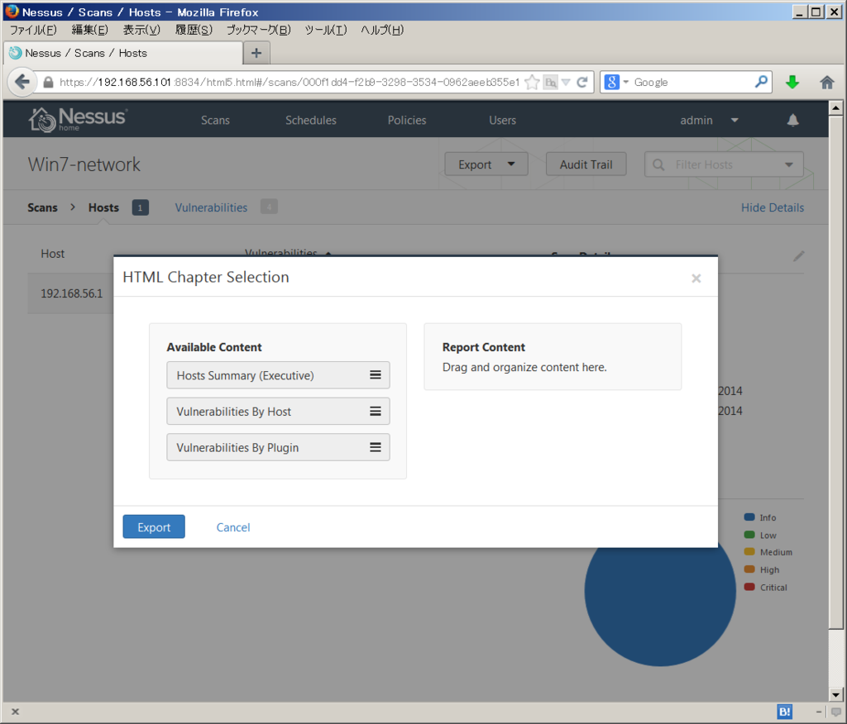Click the Host column header

pyautogui.click(x=52, y=254)
